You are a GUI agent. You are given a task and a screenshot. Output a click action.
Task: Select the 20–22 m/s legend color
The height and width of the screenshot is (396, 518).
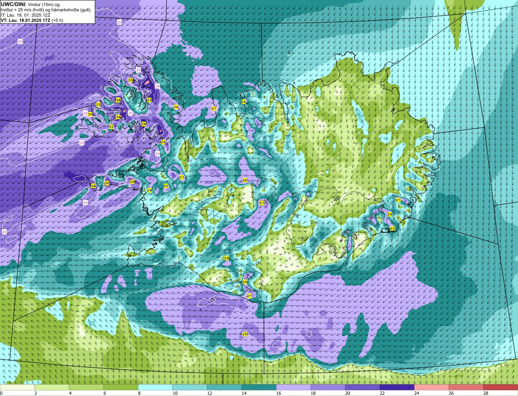[x=363, y=387]
